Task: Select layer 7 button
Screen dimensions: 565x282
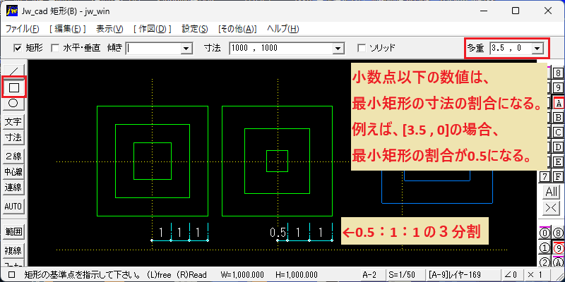Action: click(x=545, y=177)
